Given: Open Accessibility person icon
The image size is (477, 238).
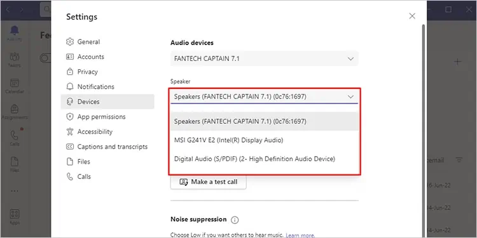Looking at the screenshot, I should (70, 131).
